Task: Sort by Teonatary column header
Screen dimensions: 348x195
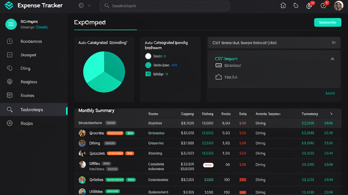Action: [x=310, y=114]
